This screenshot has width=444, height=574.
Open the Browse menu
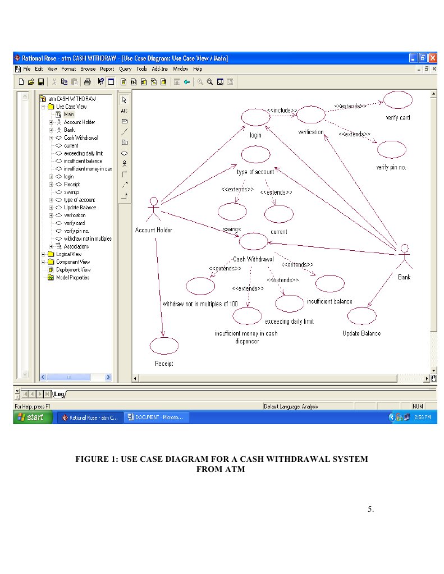pos(88,69)
